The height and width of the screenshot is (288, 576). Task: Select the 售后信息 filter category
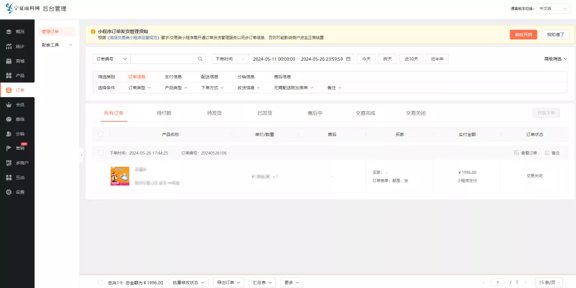click(283, 77)
